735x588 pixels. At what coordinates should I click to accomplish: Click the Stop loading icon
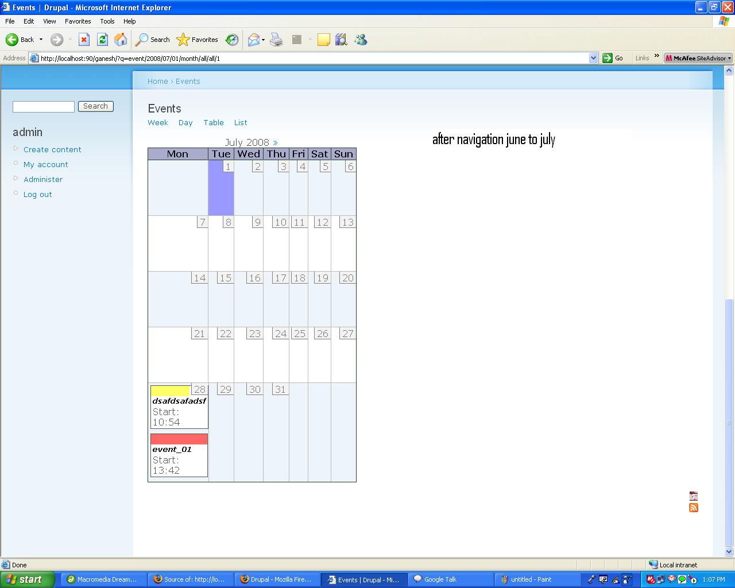[84, 40]
